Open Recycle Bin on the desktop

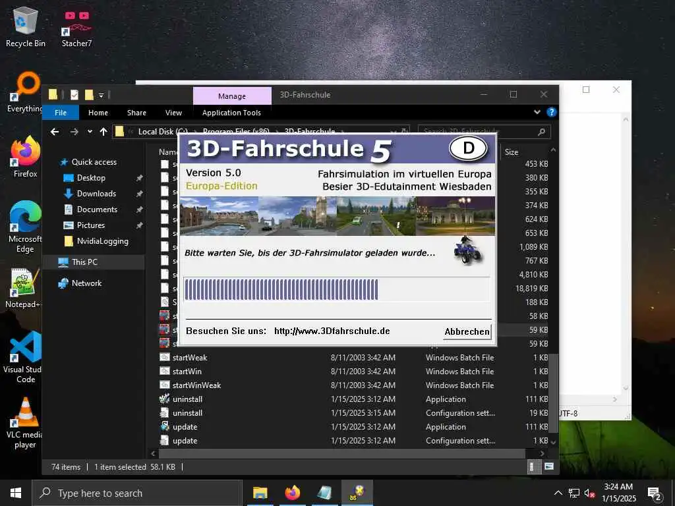click(x=26, y=26)
